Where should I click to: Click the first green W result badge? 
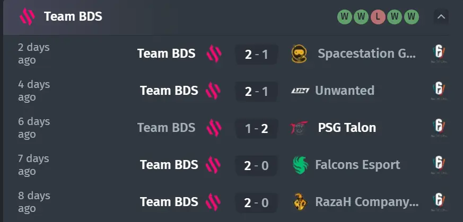pos(345,17)
